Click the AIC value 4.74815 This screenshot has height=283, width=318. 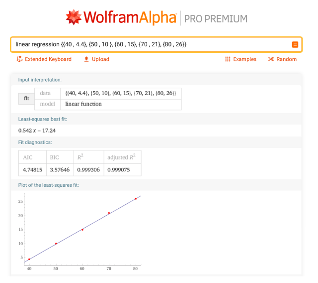point(32,170)
